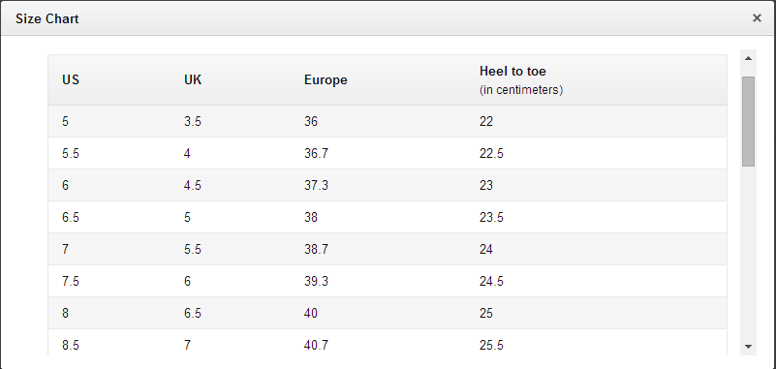This screenshot has width=776, height=369.
Task: Select the US size 5 cell
Action: (65, 121)
